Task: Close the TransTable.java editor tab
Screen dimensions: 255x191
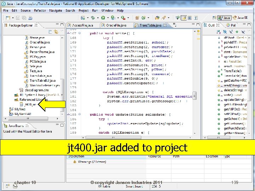Action: [x=165, y=25]
